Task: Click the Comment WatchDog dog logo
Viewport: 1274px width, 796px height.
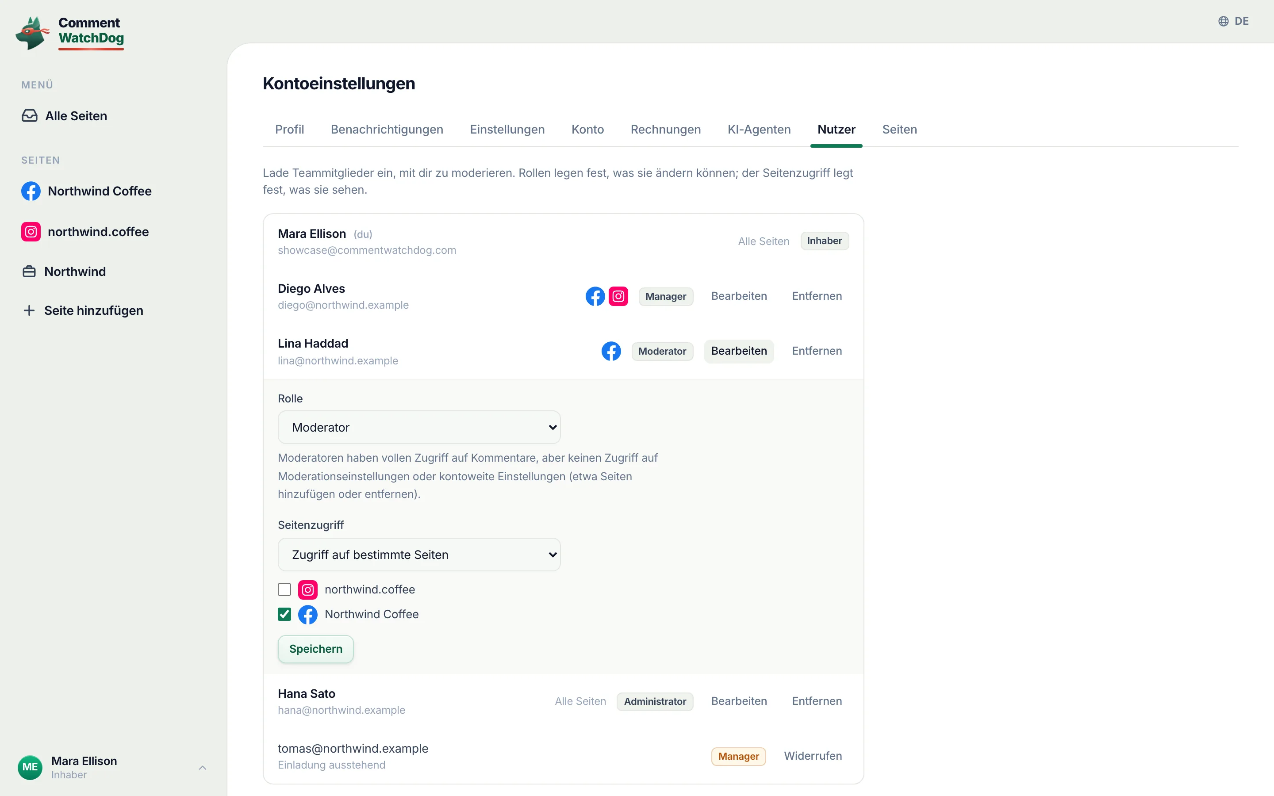Action: point(32,33)
